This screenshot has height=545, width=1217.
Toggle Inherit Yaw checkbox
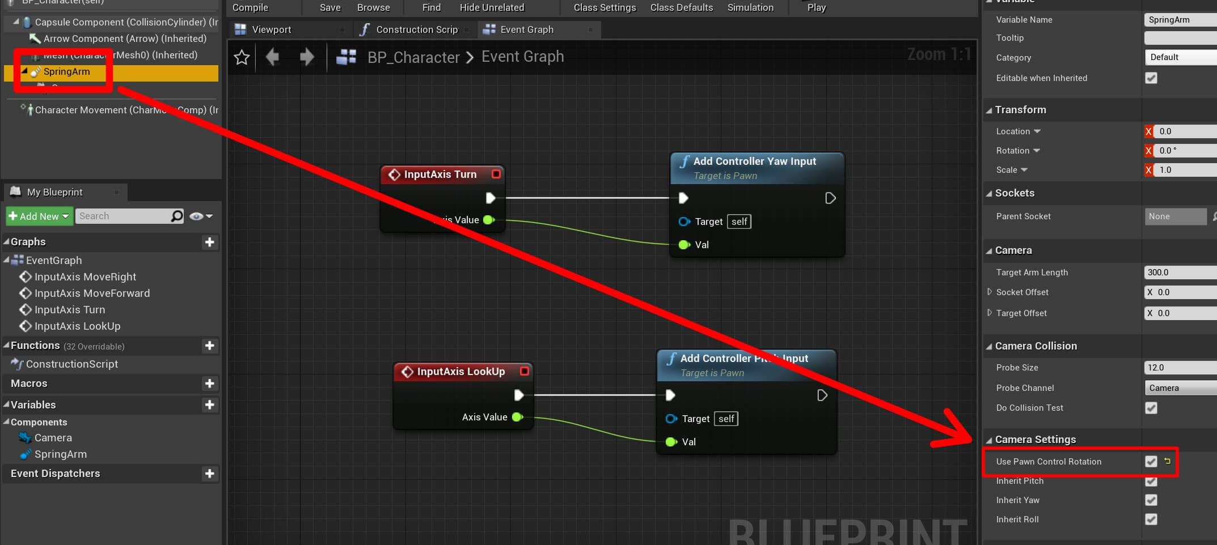[1151, 500]
